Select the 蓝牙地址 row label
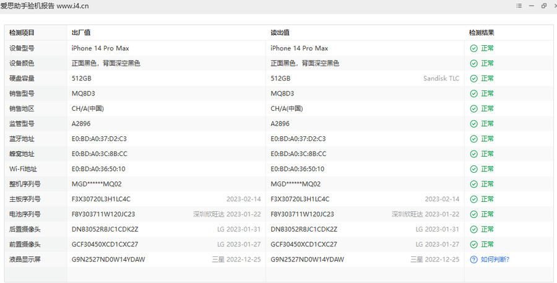Viewport: 557px width, 283px height. point(22,139)
